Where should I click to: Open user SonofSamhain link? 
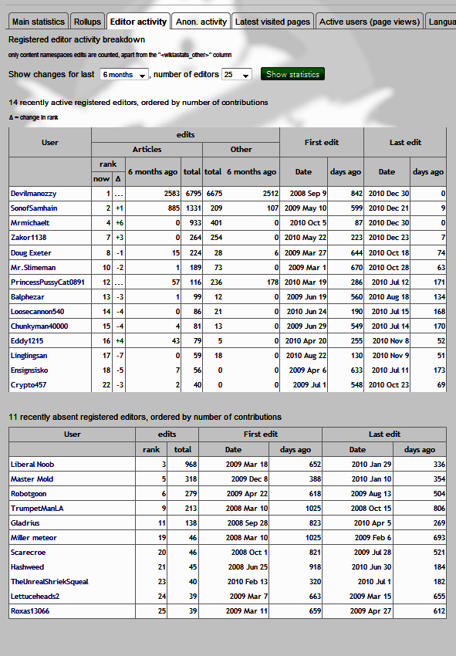(x=34, y=208)
